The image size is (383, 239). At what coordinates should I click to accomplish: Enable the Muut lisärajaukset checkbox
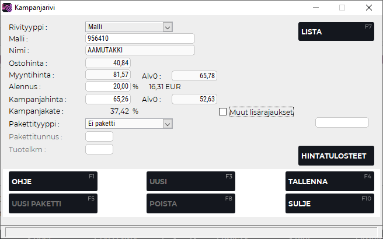click(x=222, y=112)
